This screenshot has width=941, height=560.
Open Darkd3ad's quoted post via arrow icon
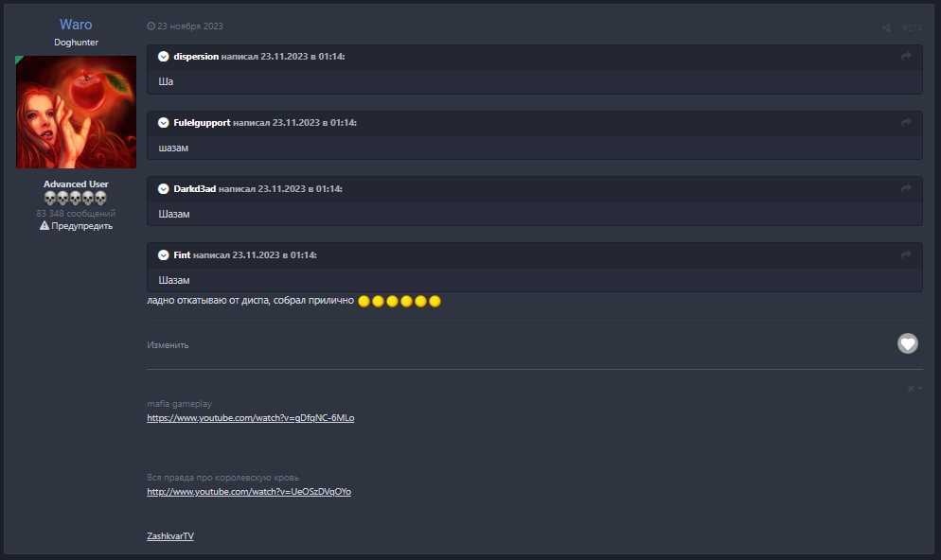(906, 189)
